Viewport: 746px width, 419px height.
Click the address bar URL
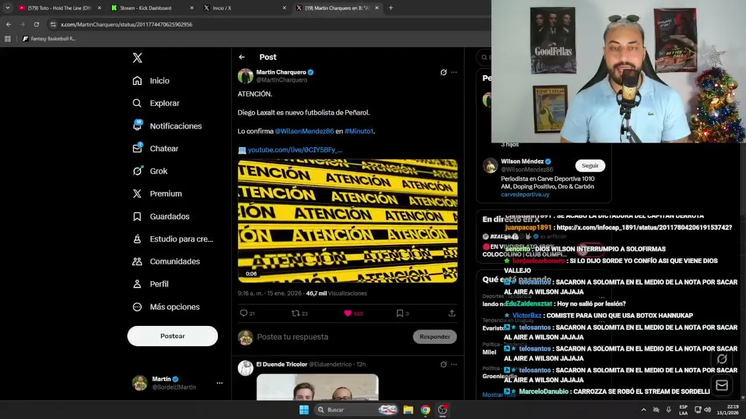pyautogui.click(x=126, y=24)
